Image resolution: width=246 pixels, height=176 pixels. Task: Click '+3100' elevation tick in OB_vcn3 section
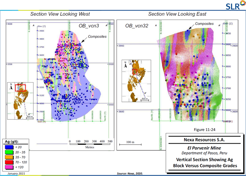point(41,95)
